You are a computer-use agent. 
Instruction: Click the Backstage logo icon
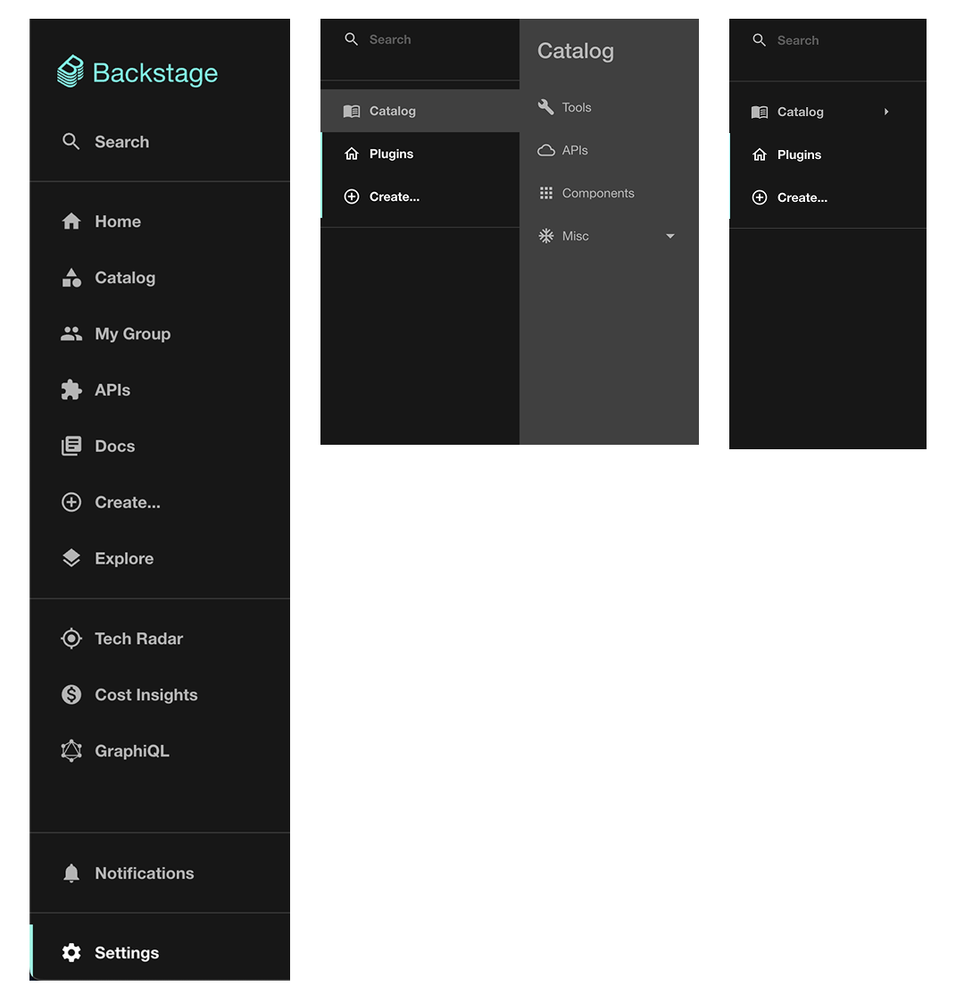[x=71, y=71]
